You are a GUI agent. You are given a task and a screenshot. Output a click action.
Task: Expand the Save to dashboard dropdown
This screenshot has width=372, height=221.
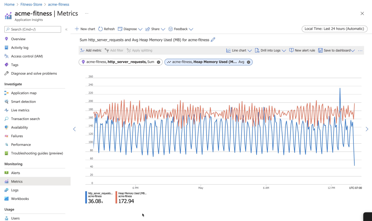point(352,51)
